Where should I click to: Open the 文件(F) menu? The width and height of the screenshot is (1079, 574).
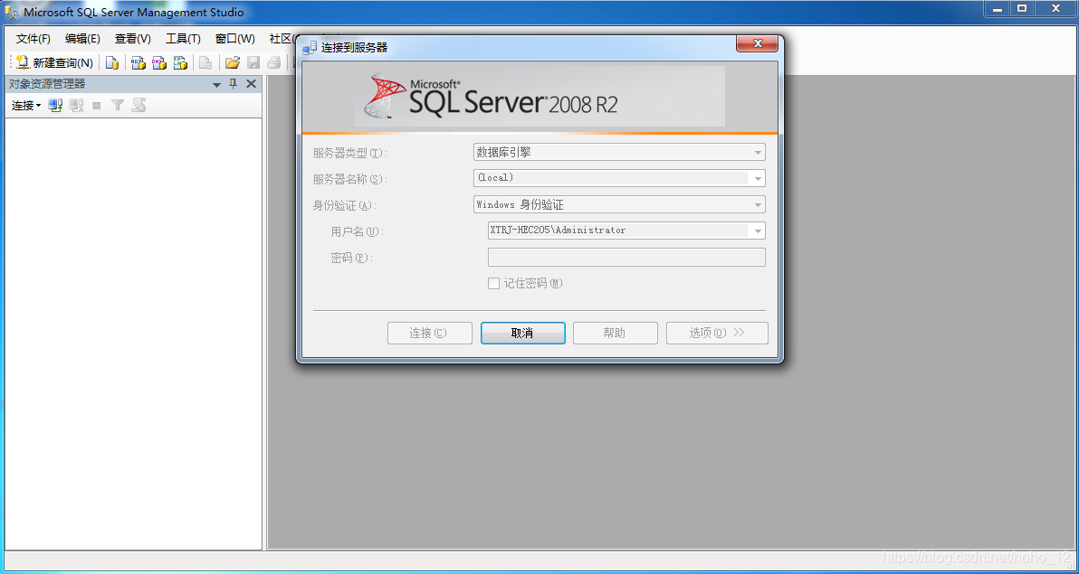click(33, 39)
